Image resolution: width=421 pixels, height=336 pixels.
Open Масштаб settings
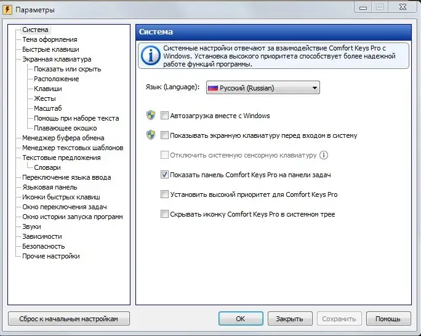click(x=48, y=108)
